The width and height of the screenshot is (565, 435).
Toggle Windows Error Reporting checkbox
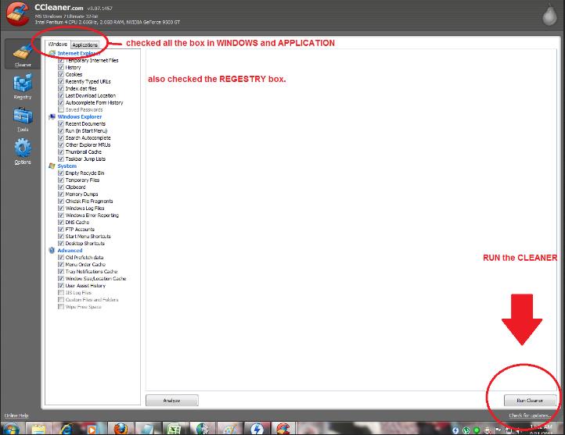[x=61, y=216]
